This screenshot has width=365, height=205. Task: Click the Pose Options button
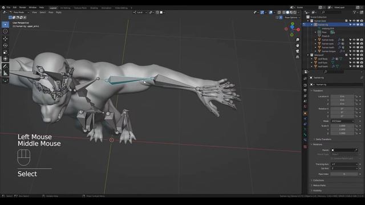coord(291,18)
